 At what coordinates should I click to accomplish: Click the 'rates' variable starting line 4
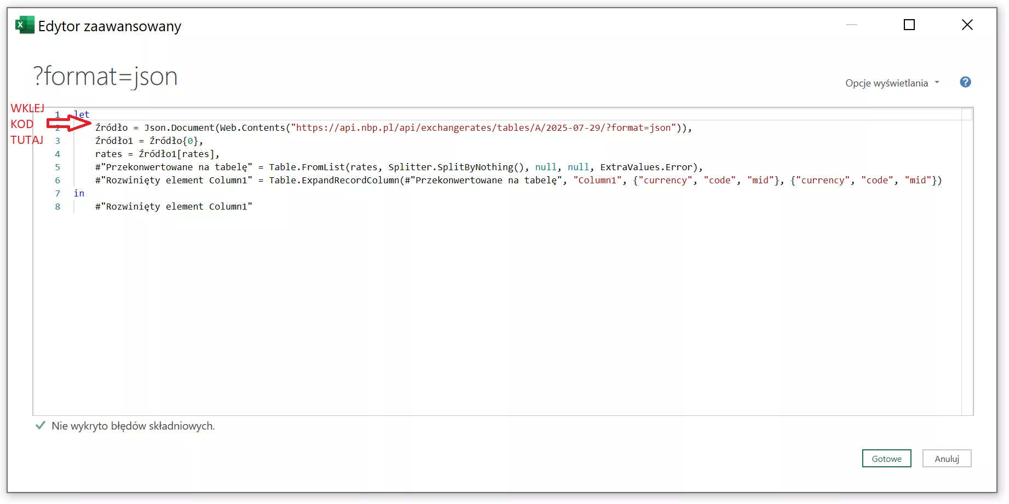point(108,154)
